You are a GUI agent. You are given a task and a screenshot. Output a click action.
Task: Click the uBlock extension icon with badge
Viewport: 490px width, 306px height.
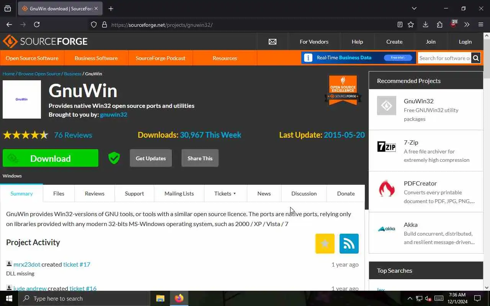point(454,24)
